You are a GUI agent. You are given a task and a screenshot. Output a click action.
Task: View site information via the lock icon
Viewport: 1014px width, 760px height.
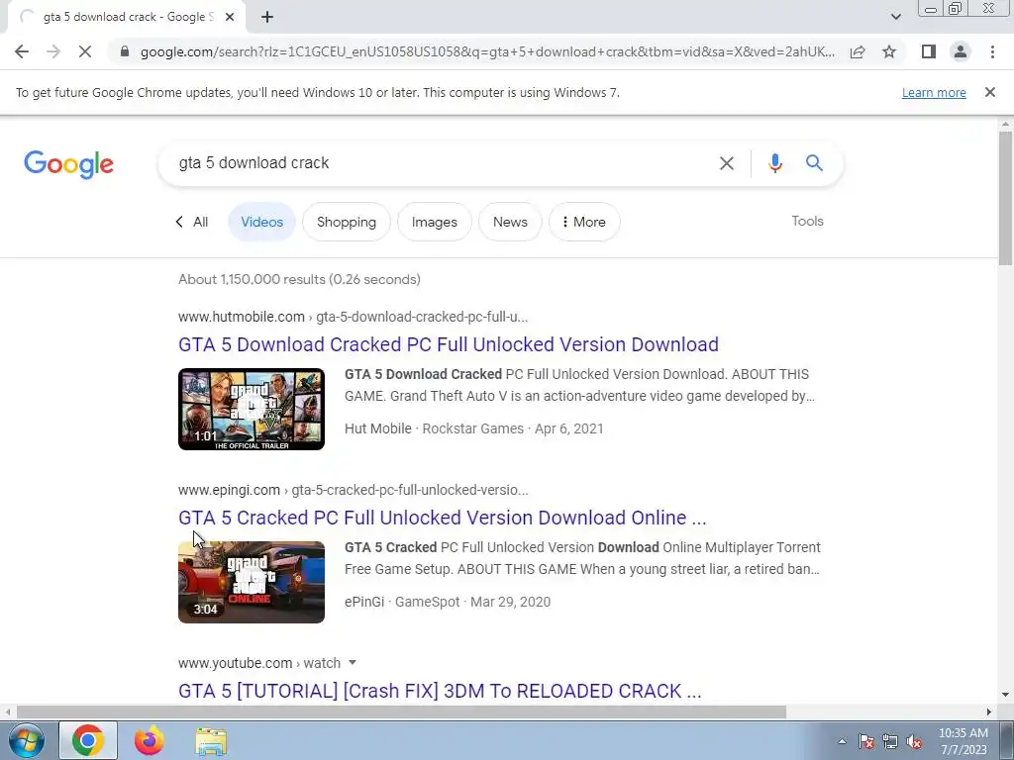coord(125,51)
